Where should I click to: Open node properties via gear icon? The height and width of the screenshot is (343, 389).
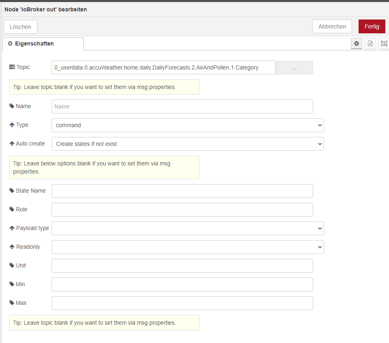pos(356,43)
